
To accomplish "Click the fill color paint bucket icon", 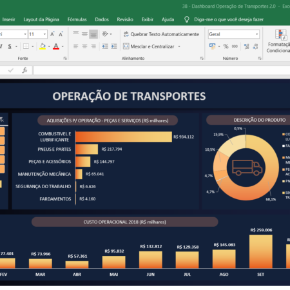I will coord(43,46).
